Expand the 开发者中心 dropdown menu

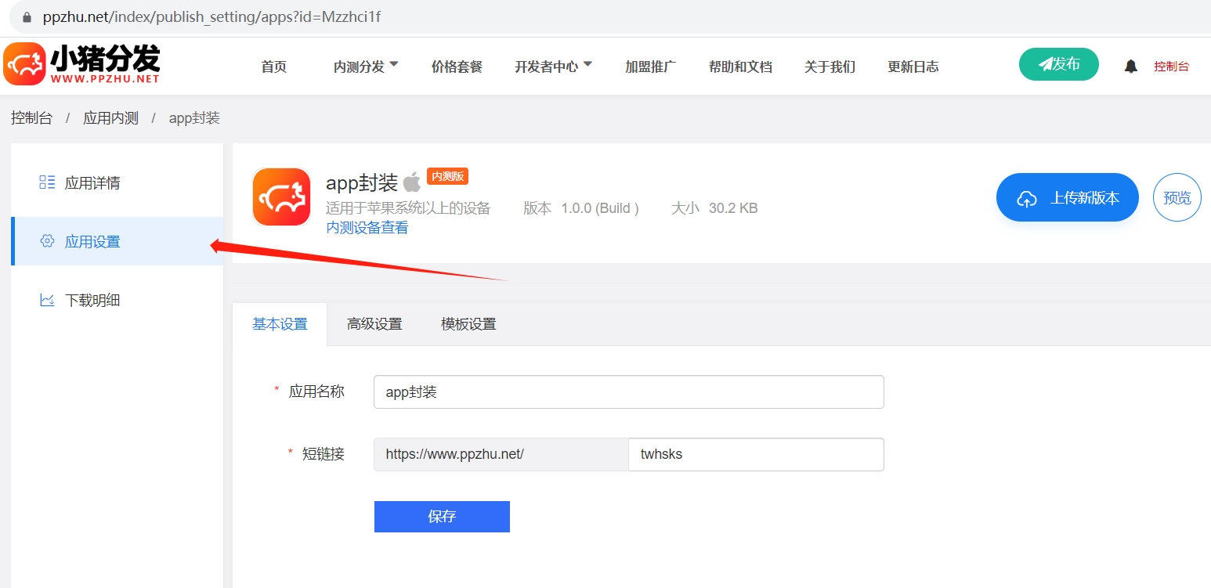point(553,67)
